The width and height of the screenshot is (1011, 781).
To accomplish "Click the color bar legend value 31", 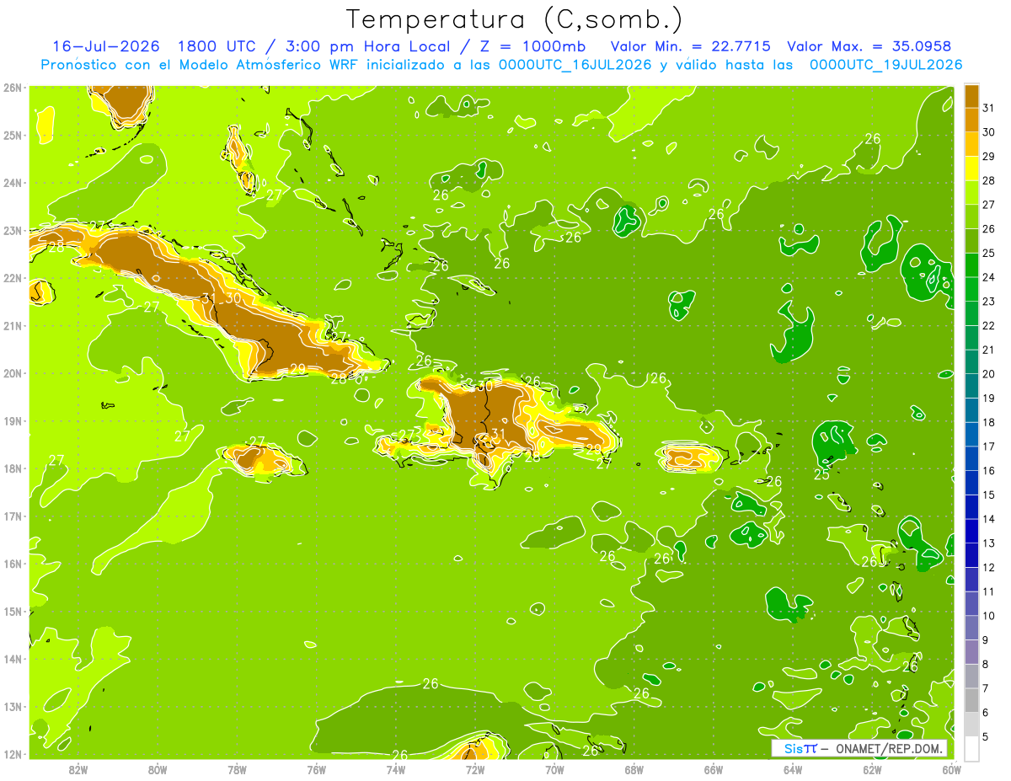I will pos(988,108).
